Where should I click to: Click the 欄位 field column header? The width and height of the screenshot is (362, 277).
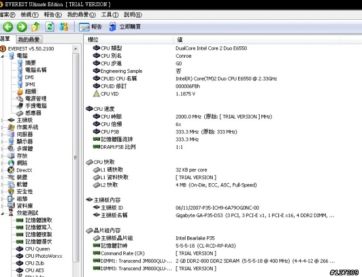[128, 40]
